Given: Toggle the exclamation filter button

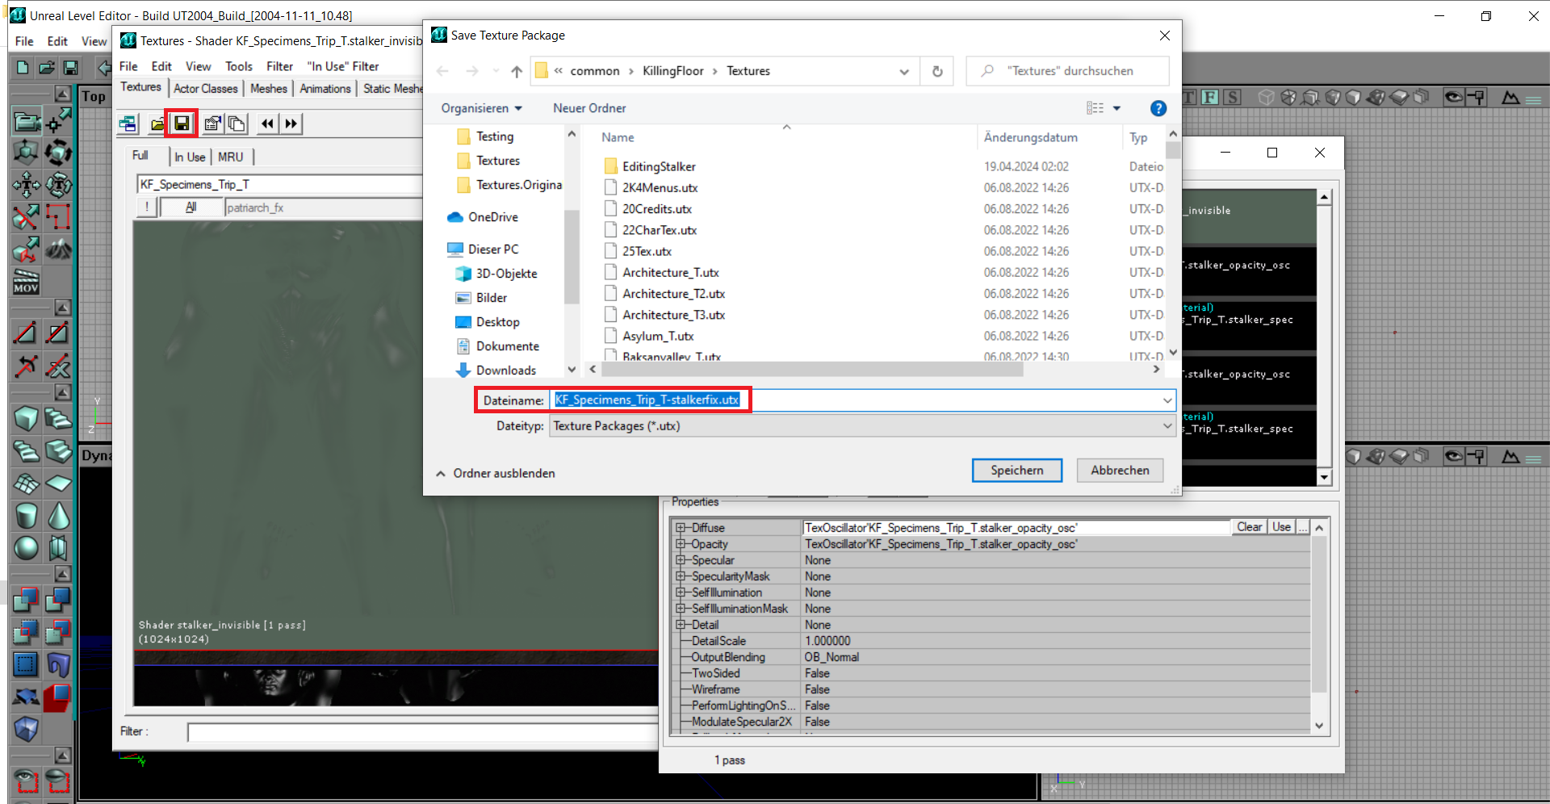Looking at the screenshot, I should [x=146, y=207].
